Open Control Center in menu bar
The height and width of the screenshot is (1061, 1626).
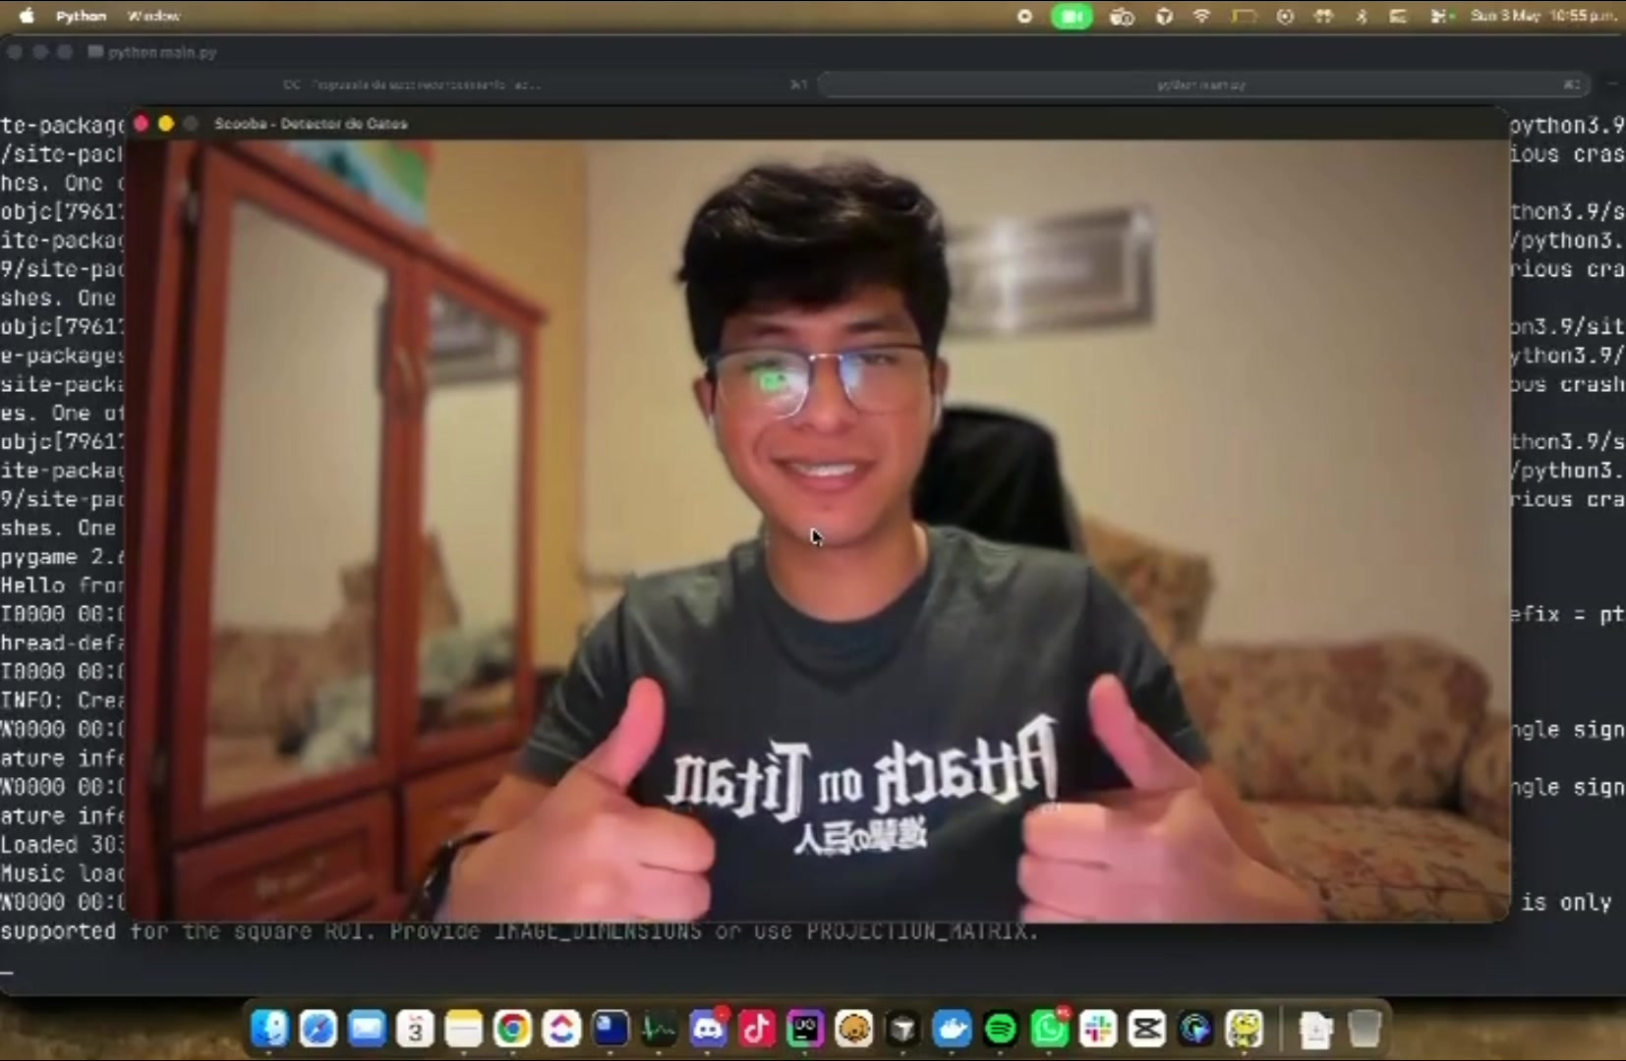click(1439, 16)
